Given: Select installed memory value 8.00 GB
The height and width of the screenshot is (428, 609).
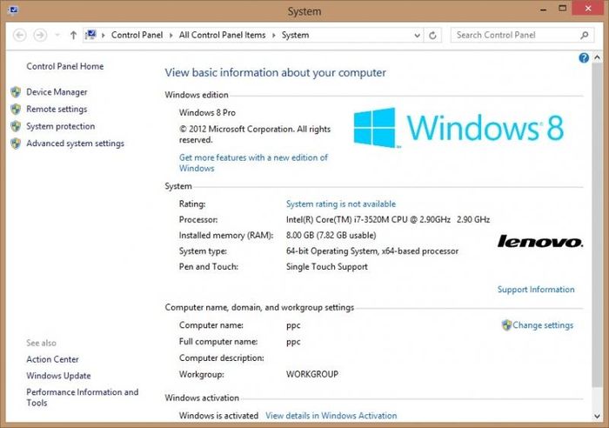Looking at the screenshot, I should [331, 236].
